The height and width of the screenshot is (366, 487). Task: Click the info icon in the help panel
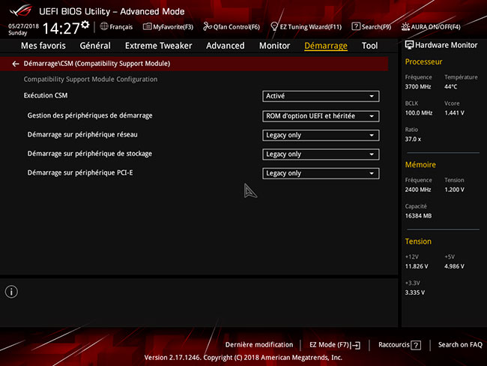[11, 292]
